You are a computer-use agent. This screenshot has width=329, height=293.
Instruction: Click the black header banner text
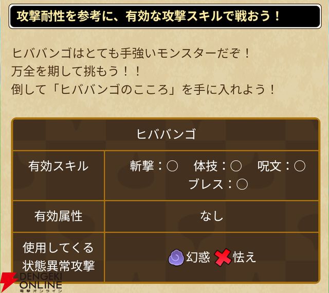pos(149,15)
